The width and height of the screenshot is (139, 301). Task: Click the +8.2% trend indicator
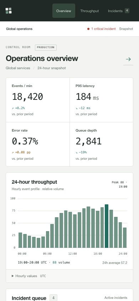click(x=18, y=108)
